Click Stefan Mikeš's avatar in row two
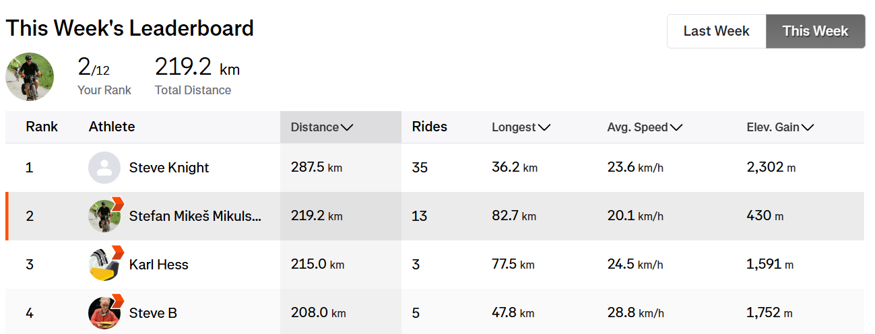 [x=104, y=216]
